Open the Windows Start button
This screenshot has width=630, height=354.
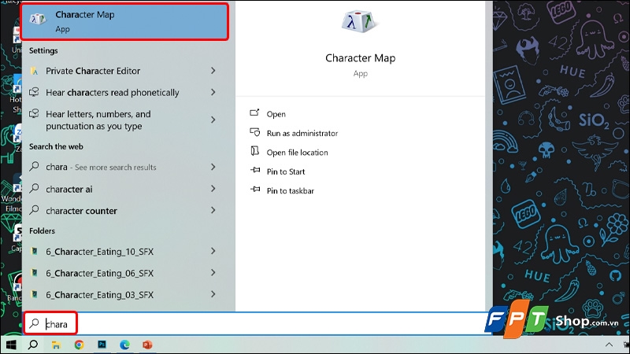(x=11, y=345)
